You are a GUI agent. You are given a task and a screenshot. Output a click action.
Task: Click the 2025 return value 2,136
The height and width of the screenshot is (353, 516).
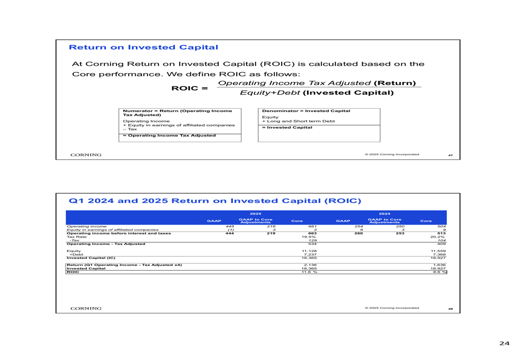coord(310,265)
